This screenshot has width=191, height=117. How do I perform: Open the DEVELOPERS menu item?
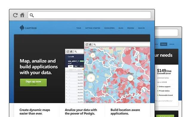point(110,28)
